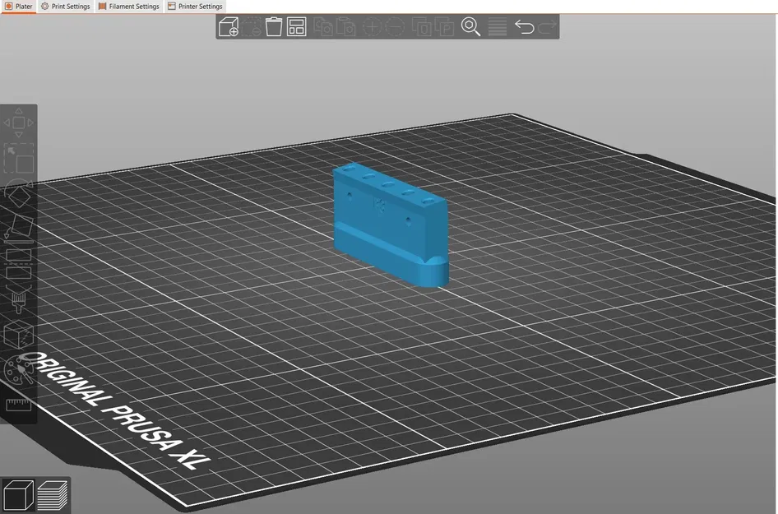Select the Paint-on supports brush tool

(19, 299)
